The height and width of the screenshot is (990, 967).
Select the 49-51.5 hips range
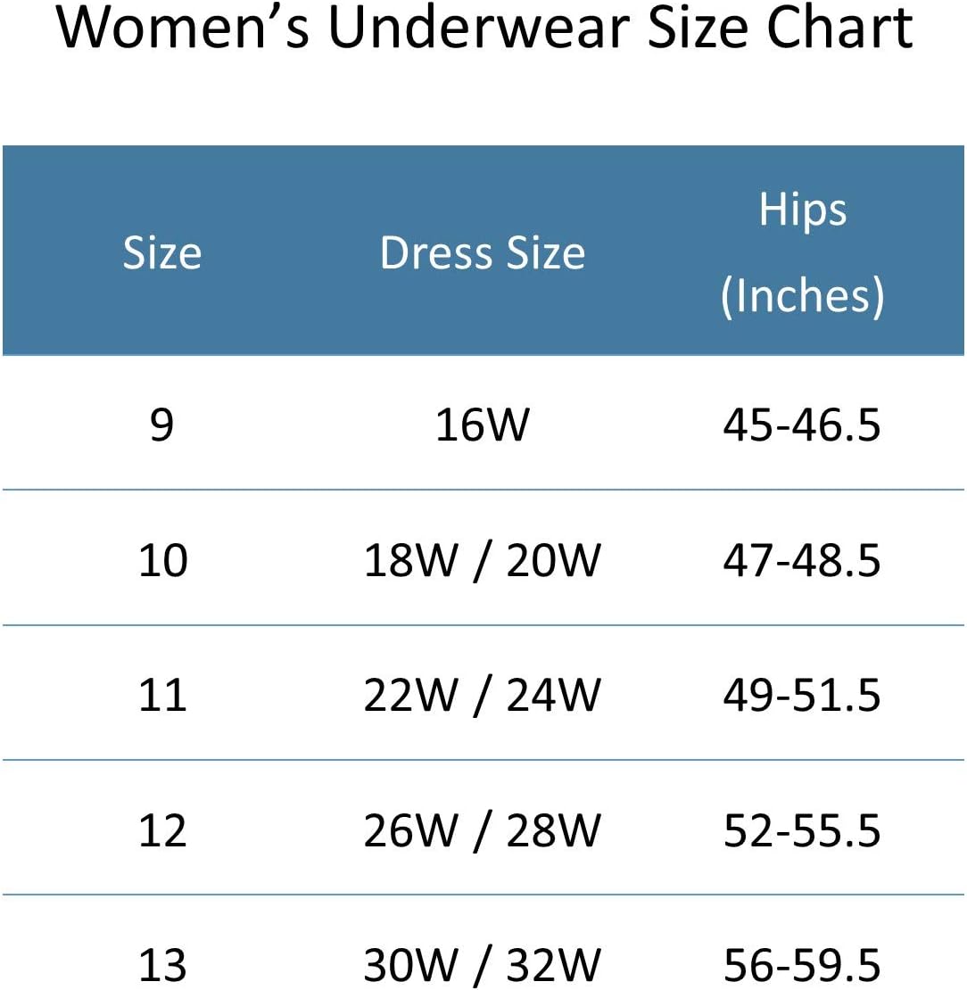802,696
